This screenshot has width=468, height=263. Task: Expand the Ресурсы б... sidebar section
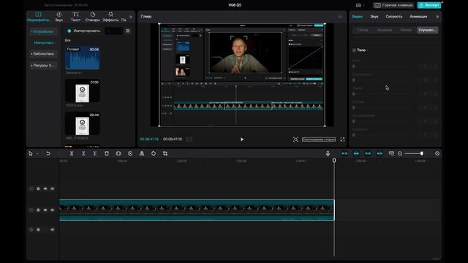click(x=43, y=65)
